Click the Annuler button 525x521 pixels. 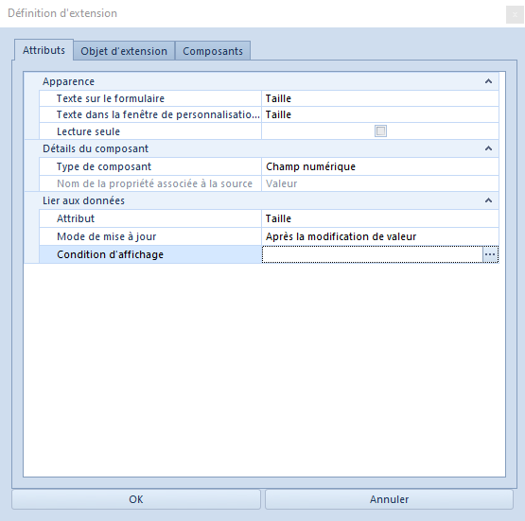pyautogui.click(x=389, y=499)
